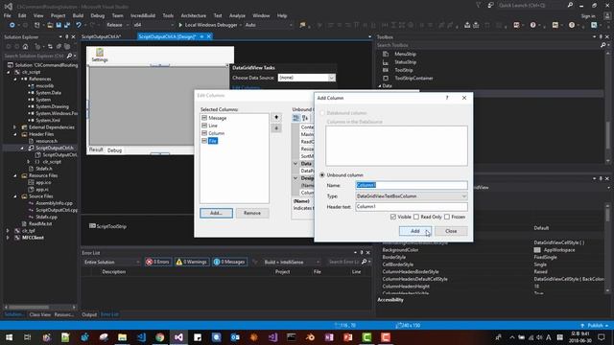Click the Header text input field
Viewport: 614px width, 345px height.
tap(412, 207)
